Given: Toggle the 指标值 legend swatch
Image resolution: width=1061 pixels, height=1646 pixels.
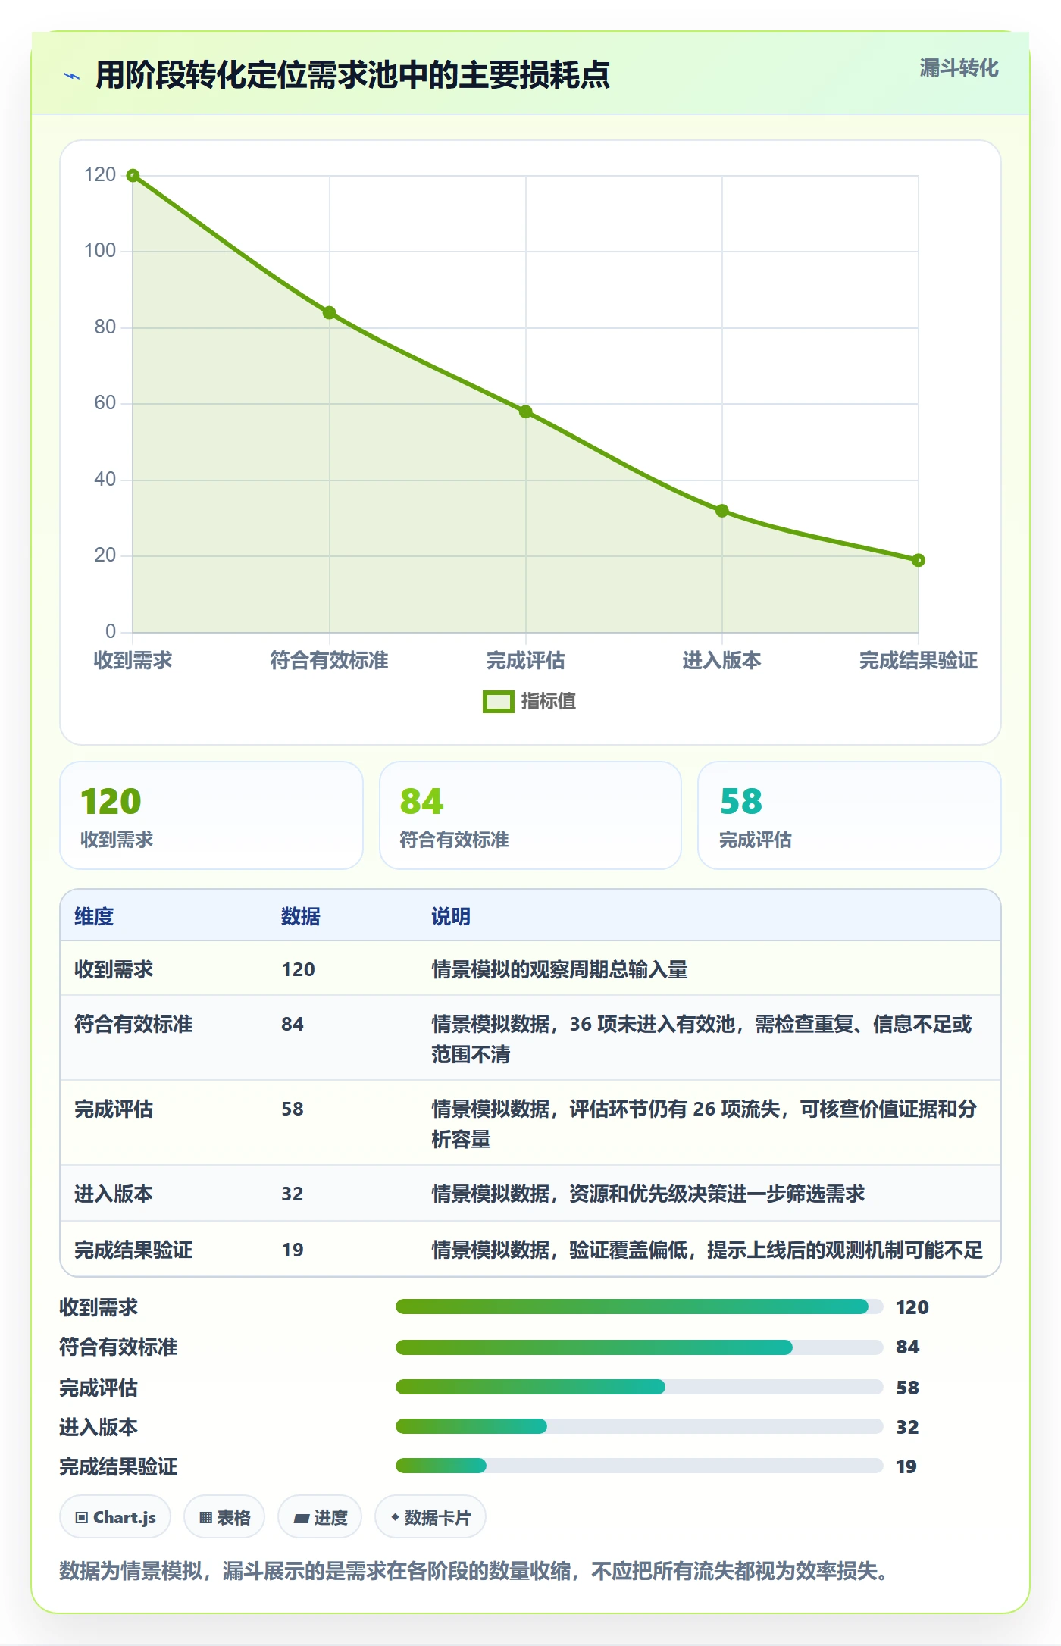Looking at the screenshot, I should click(499, 702).
